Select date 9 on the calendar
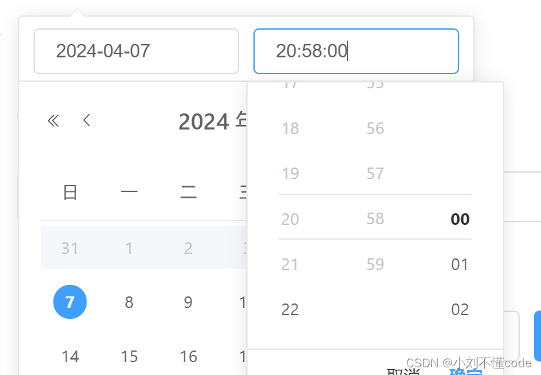The image size is (541, 375). [x=188, y=302]
